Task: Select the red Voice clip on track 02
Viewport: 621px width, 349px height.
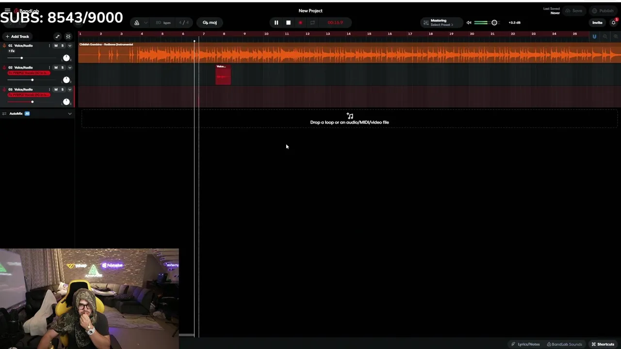Action: tap(223, 74)
